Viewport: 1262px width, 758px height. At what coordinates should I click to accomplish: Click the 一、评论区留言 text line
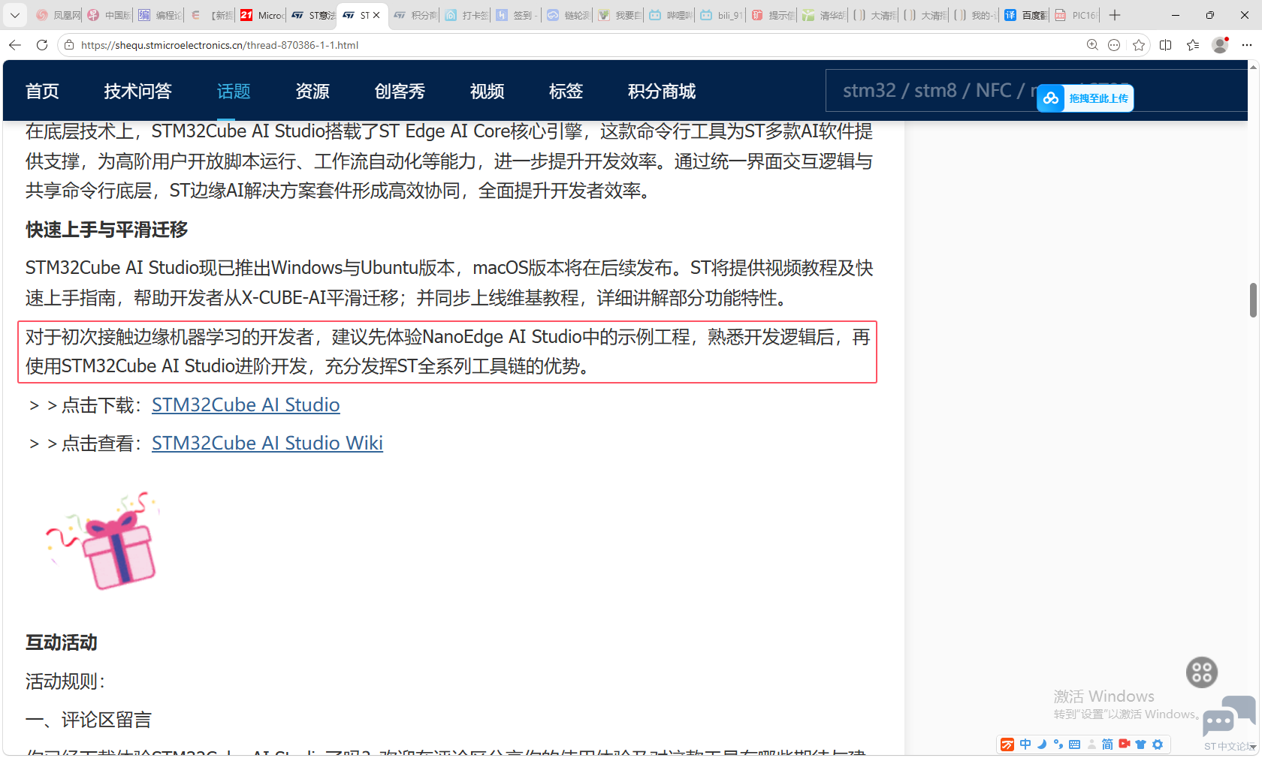click(89, 720)
